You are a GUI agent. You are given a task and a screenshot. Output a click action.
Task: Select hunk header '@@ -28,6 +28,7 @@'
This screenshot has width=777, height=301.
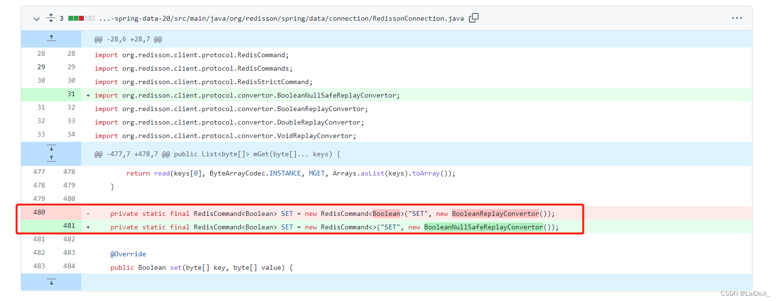[128, 39]
